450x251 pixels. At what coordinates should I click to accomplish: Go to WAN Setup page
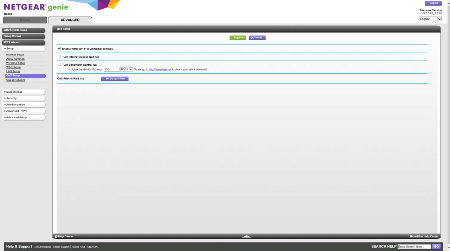[x=13, y=67]
